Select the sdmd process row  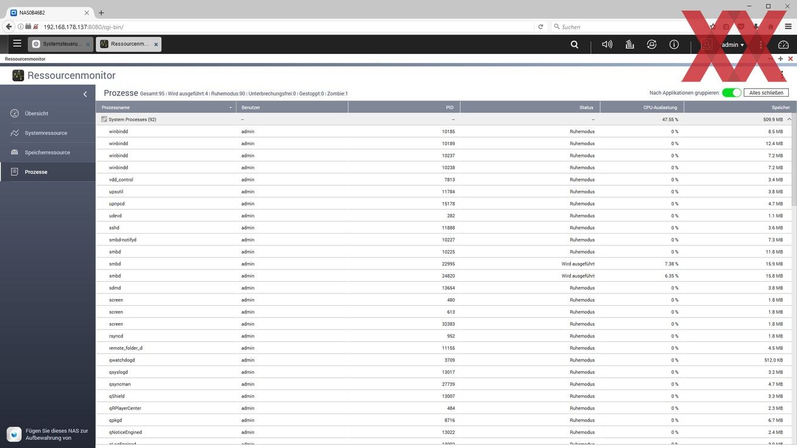(x=444, y=288)
